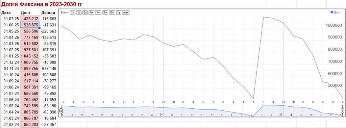Set chart zoom to 5d
346x128 pixels.
[85, 12]
